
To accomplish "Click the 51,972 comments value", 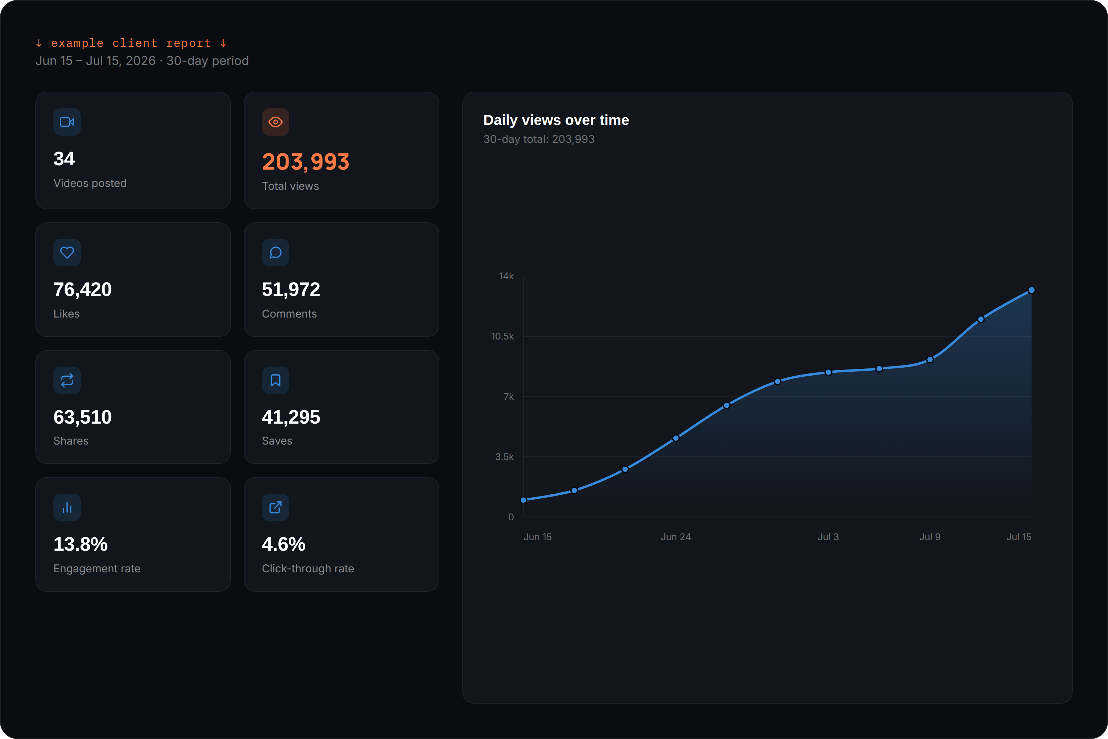I will pyautogui.click(x=291, y=289).
